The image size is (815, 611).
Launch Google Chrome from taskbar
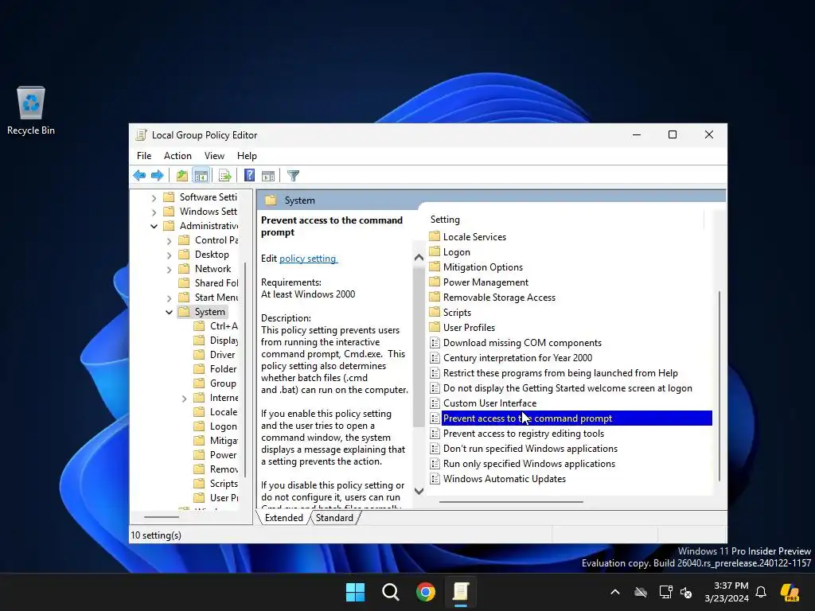point(425,592)
